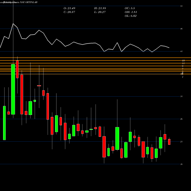
Task: Click the 'OC: 5.5' reading
Action: point(130,8)
